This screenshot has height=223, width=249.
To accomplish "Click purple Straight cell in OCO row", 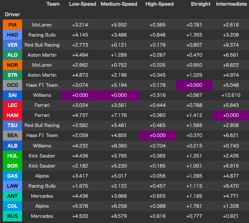I will coord(194,85).
